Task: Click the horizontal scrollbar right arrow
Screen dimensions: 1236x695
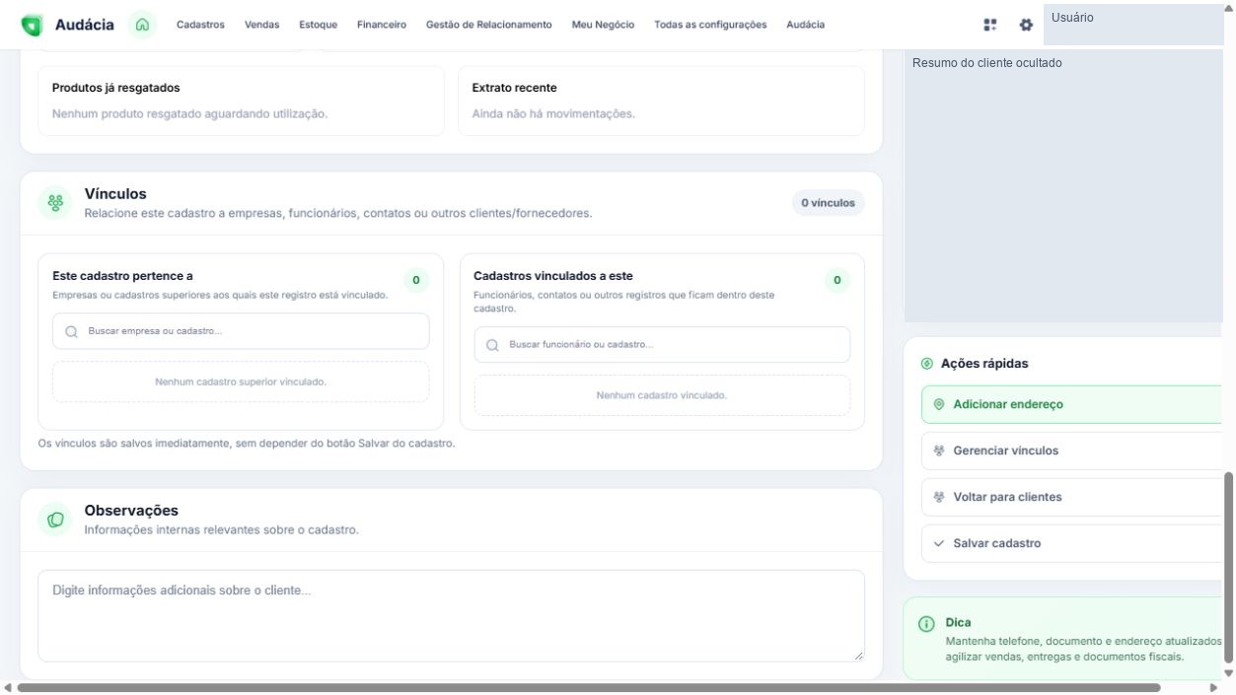Action: [x=1214, y=688]
